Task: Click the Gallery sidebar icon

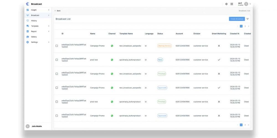Action: click(28, 37)
